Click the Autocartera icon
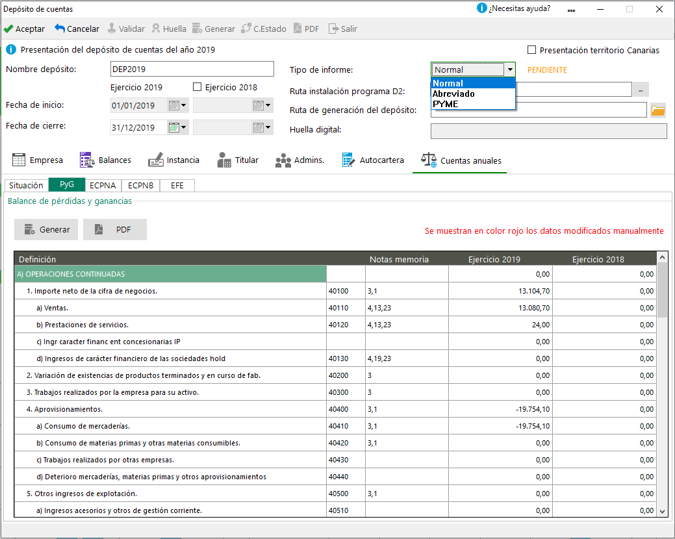The width and height of the screenshot is (675, 539). (x=348, y=160)
